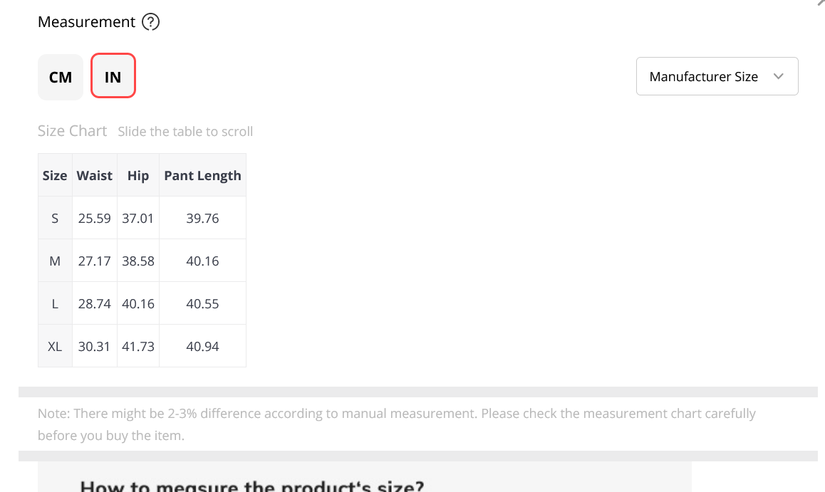This screenshot has width=825, height=492.
Task: Select the XL size row label
Action: pyautogui.click(x=55, y=347)
